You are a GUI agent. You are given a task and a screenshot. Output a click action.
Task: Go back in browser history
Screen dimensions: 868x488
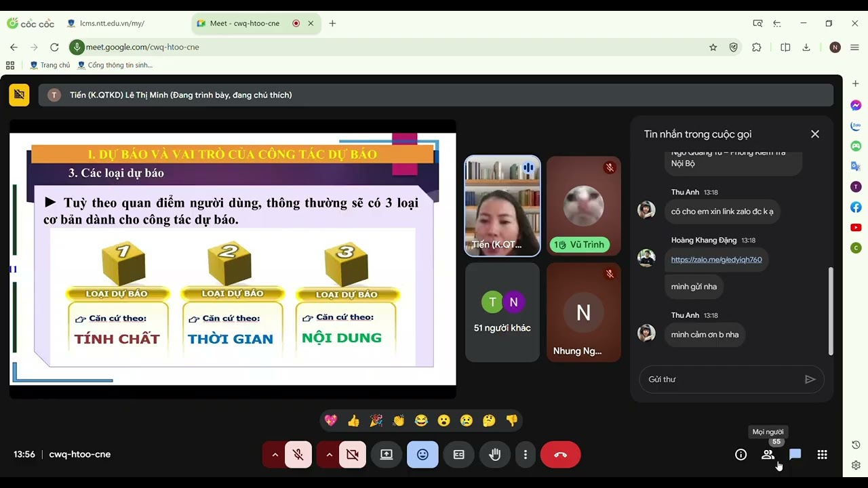coord(14,47)
